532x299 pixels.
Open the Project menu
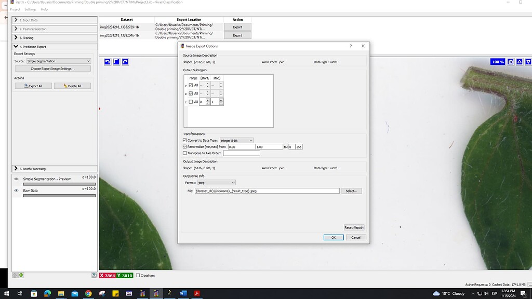[x=15, y=9]
